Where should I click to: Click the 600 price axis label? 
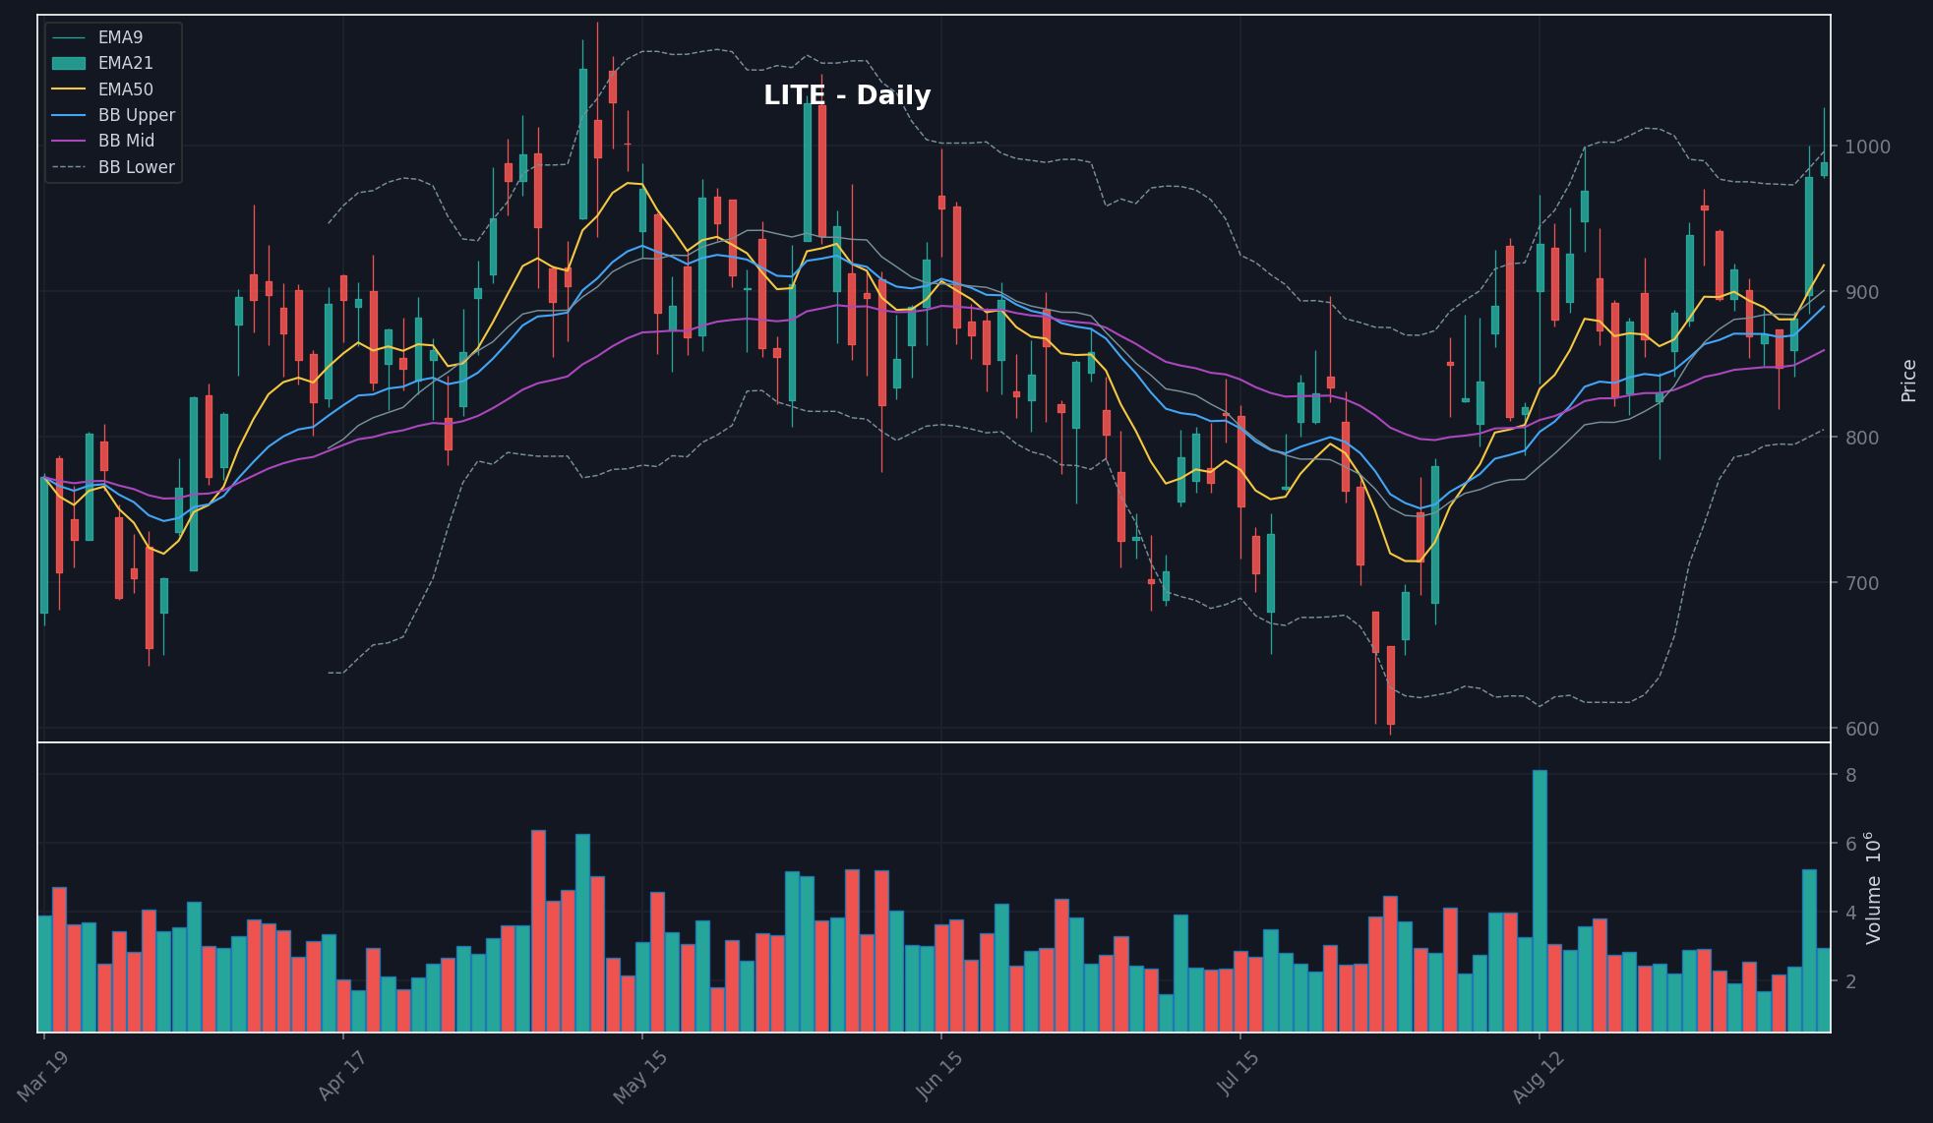[1861, 729]
